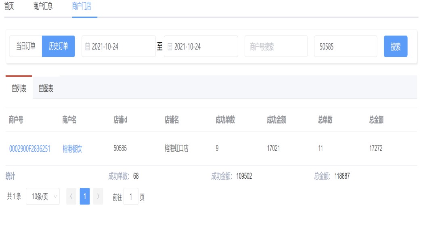Open the 榕港餐饮 merchant link
421x244 pixels.
click(x=72, y=149)
